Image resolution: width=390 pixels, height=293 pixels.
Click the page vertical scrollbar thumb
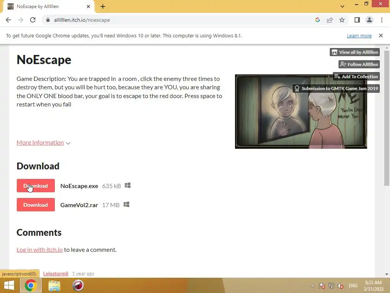(x=387, y=118)
